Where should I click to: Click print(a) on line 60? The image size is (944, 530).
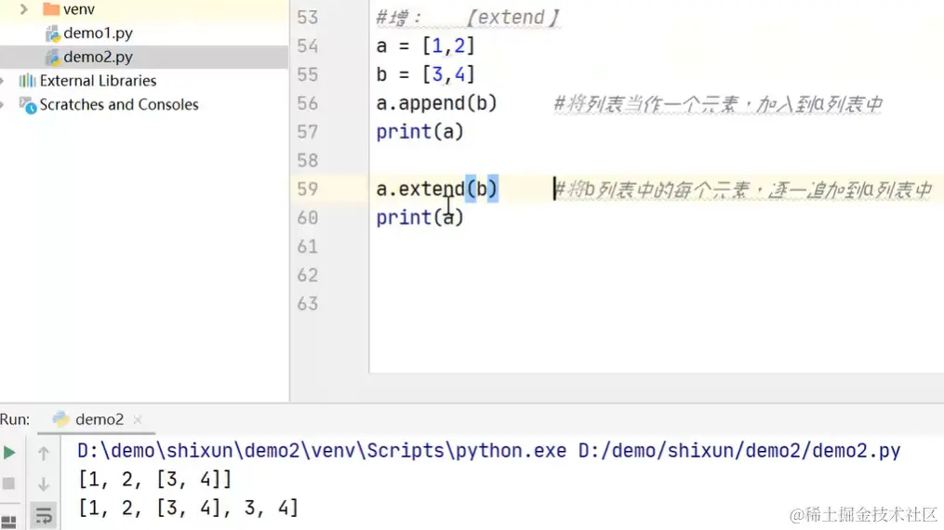point(420,218)
